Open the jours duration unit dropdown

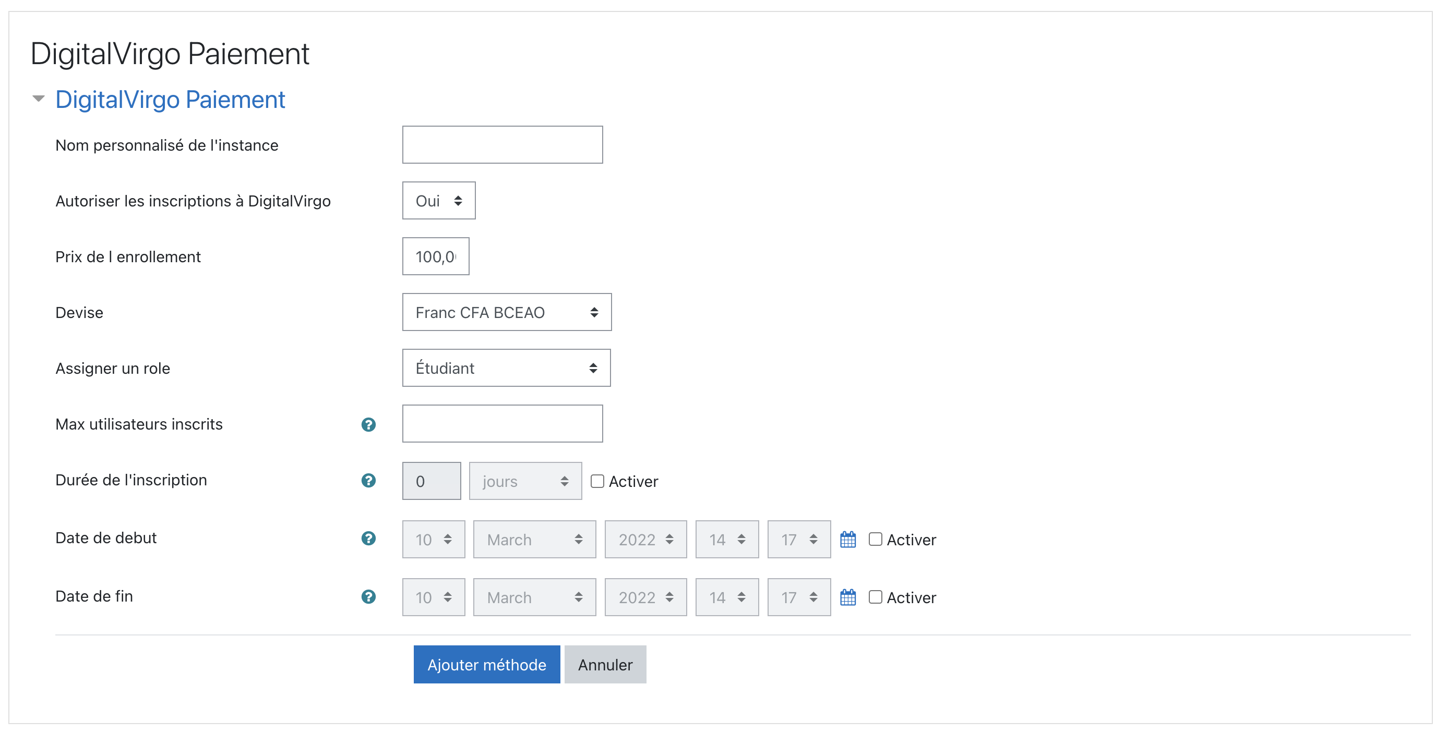pyautogui.click(x=525, y=481)
